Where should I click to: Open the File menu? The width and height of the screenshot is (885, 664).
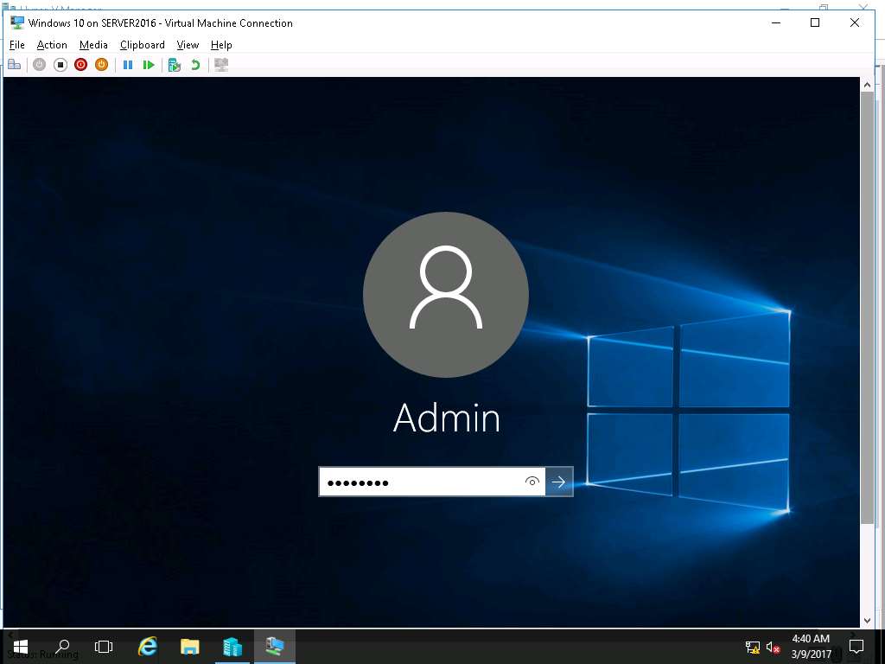[x=17, y=45]
